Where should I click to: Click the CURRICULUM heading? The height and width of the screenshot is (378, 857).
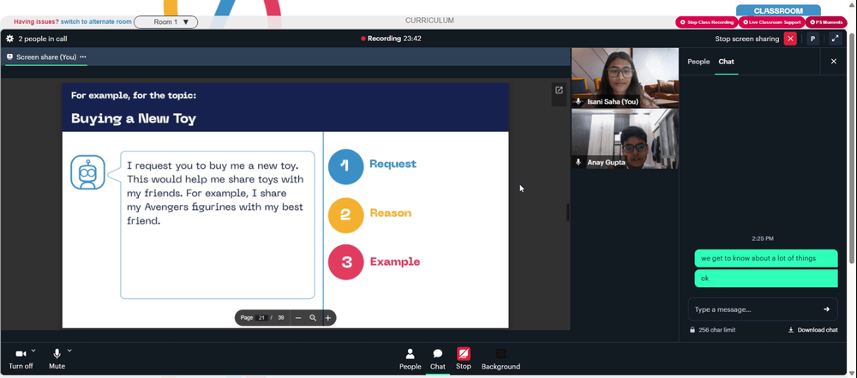[429, 21]
